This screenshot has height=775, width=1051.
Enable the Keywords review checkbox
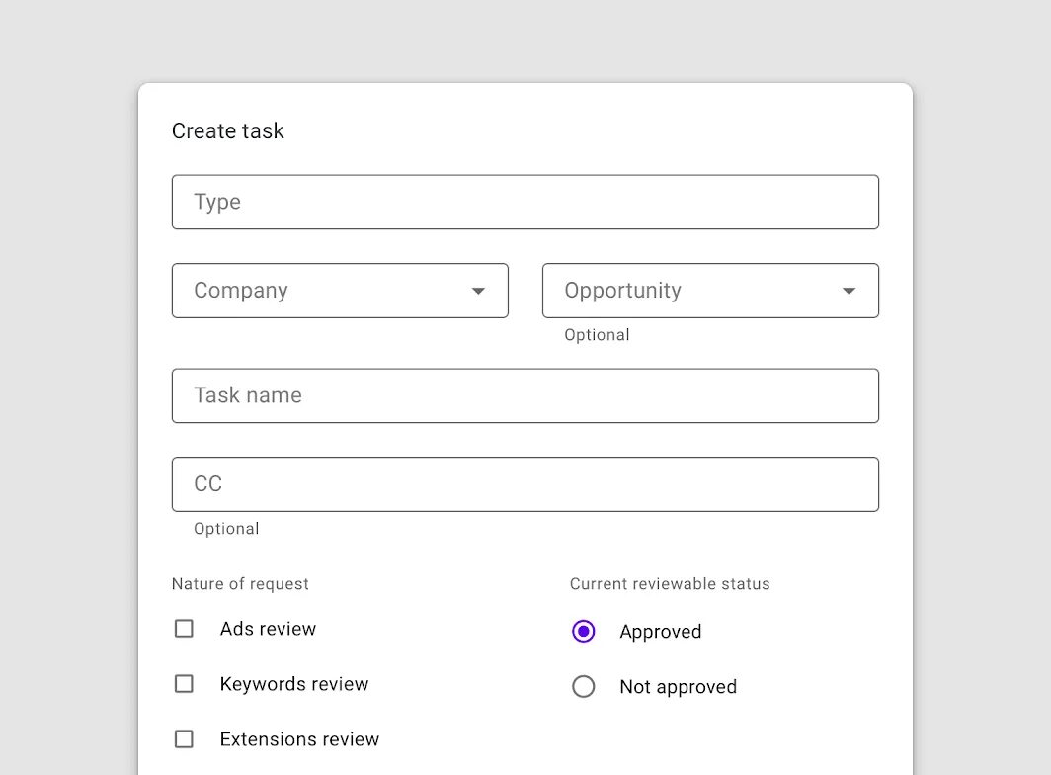(184, 684)
